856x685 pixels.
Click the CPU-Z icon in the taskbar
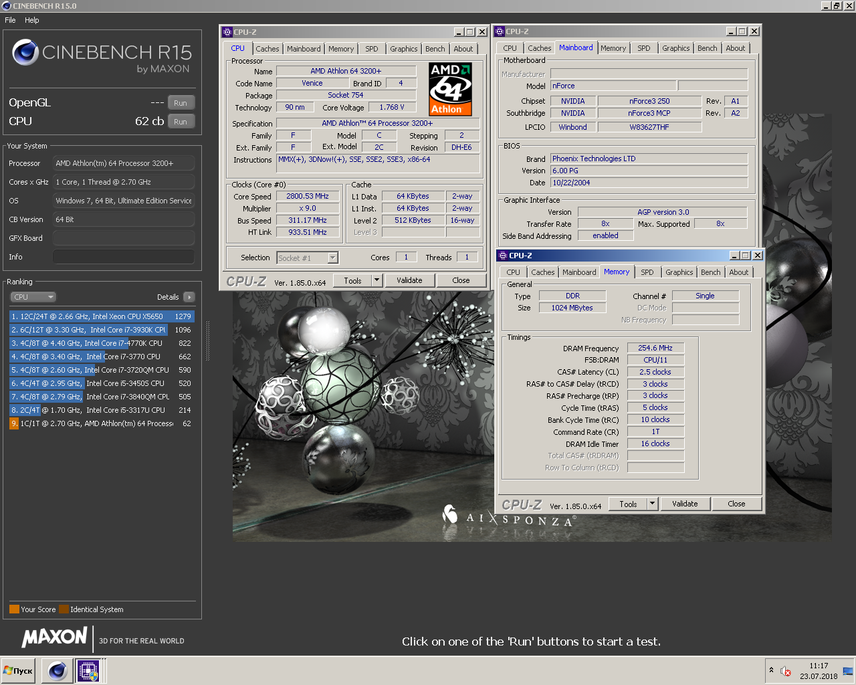(x=88, y=670)
